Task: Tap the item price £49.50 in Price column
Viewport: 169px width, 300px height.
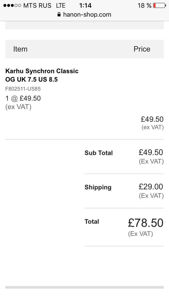Action: [x=152, y=119]
